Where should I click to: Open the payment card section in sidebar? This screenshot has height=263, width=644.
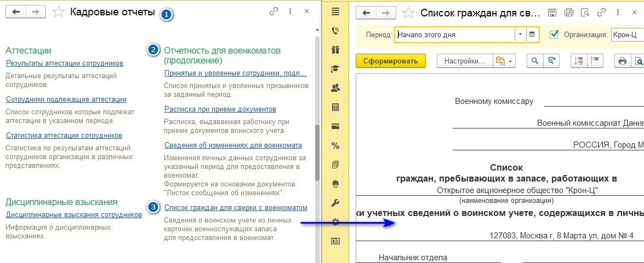point(335,126)
